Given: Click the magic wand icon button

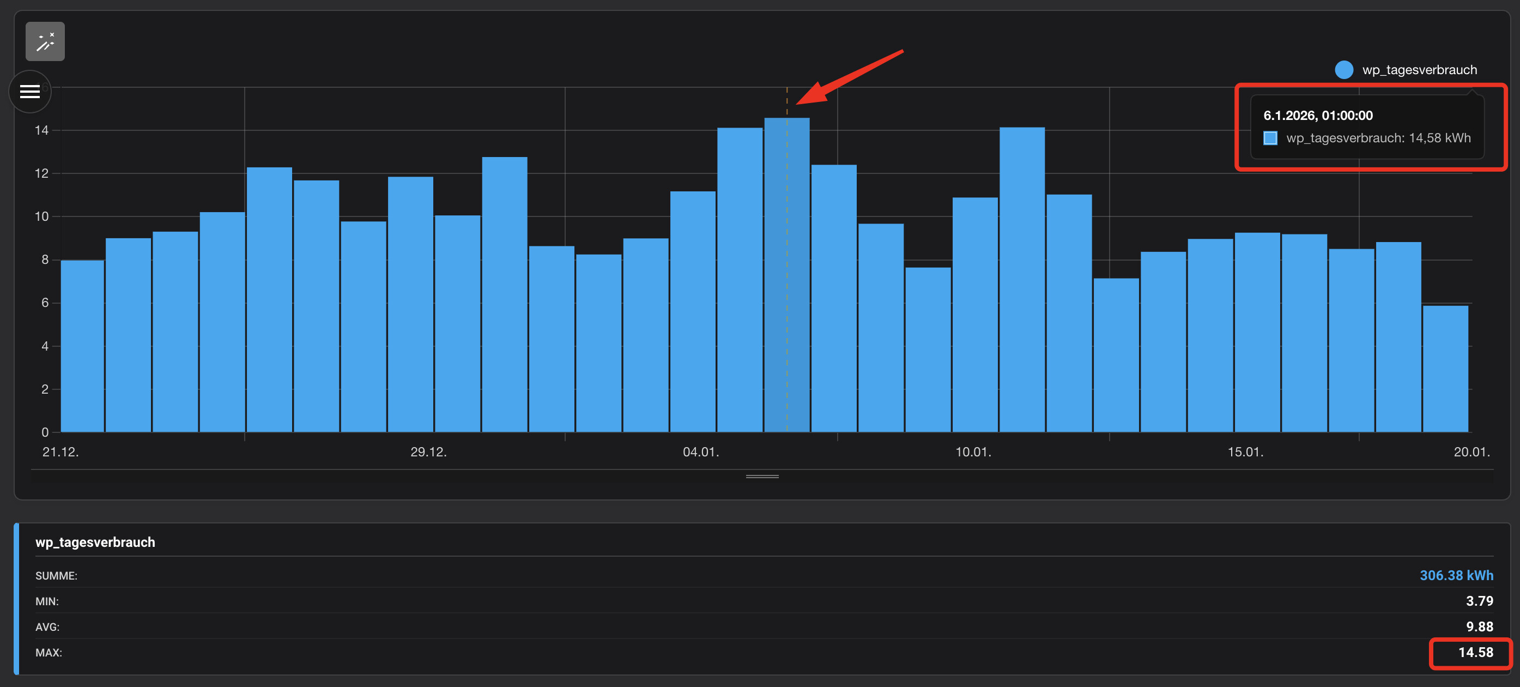Looking at the screenshot, I should [x=45, y=41].
